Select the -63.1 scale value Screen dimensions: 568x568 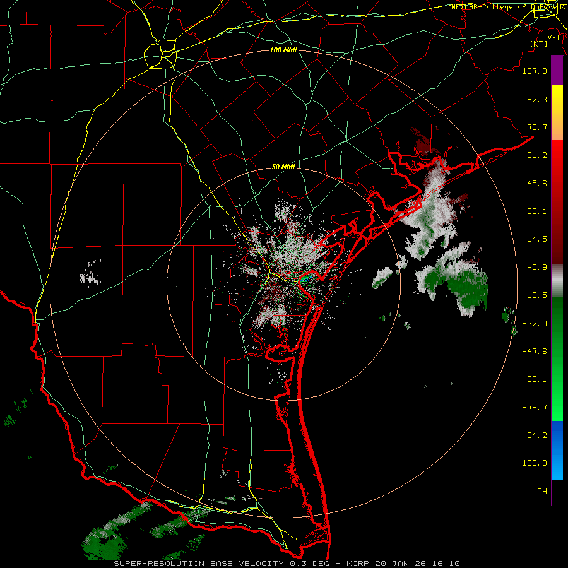click(x=535, y=379)
